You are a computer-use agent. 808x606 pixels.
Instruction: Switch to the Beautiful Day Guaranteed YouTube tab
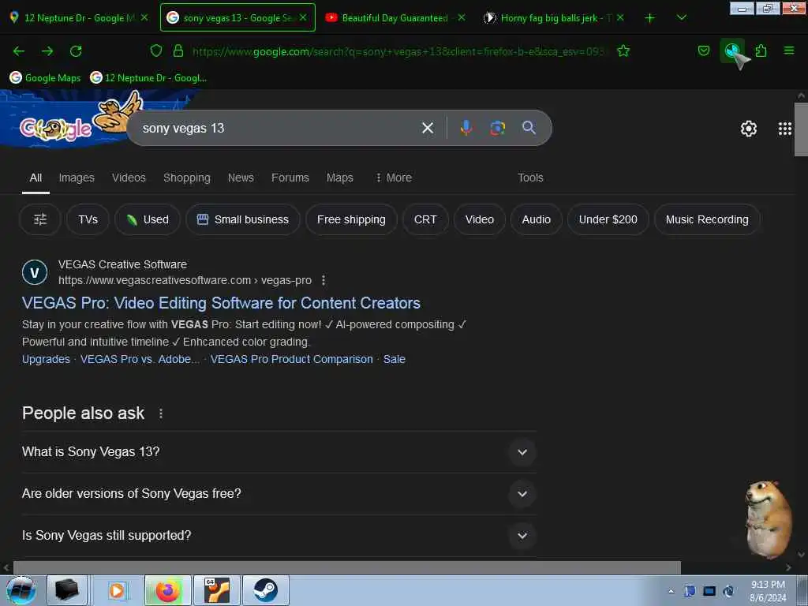coord(395,18)
